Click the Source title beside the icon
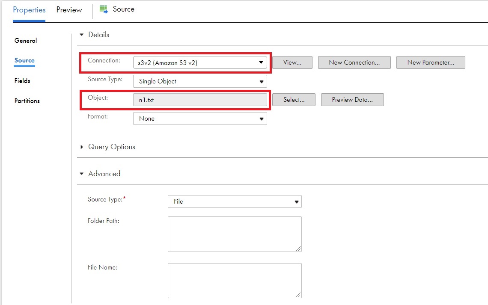This screenshot has width=488, height=305. pos(124,9)
